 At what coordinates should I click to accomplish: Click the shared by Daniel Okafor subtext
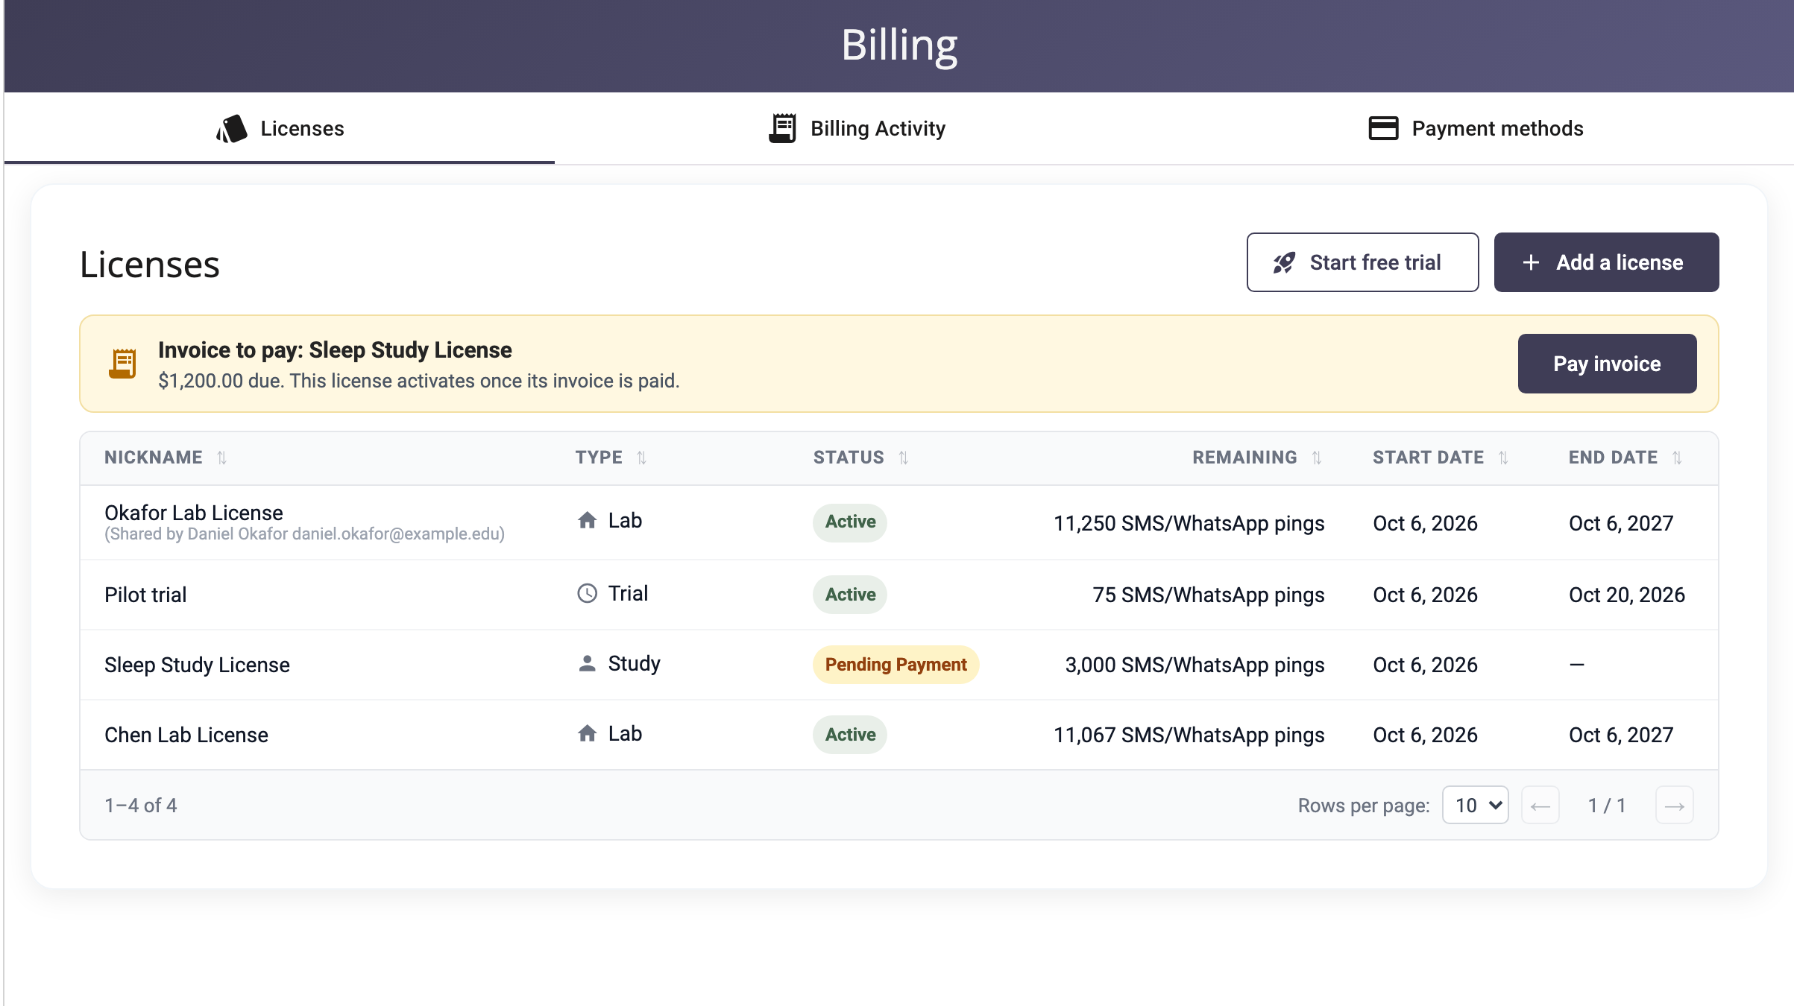(304, 534)
